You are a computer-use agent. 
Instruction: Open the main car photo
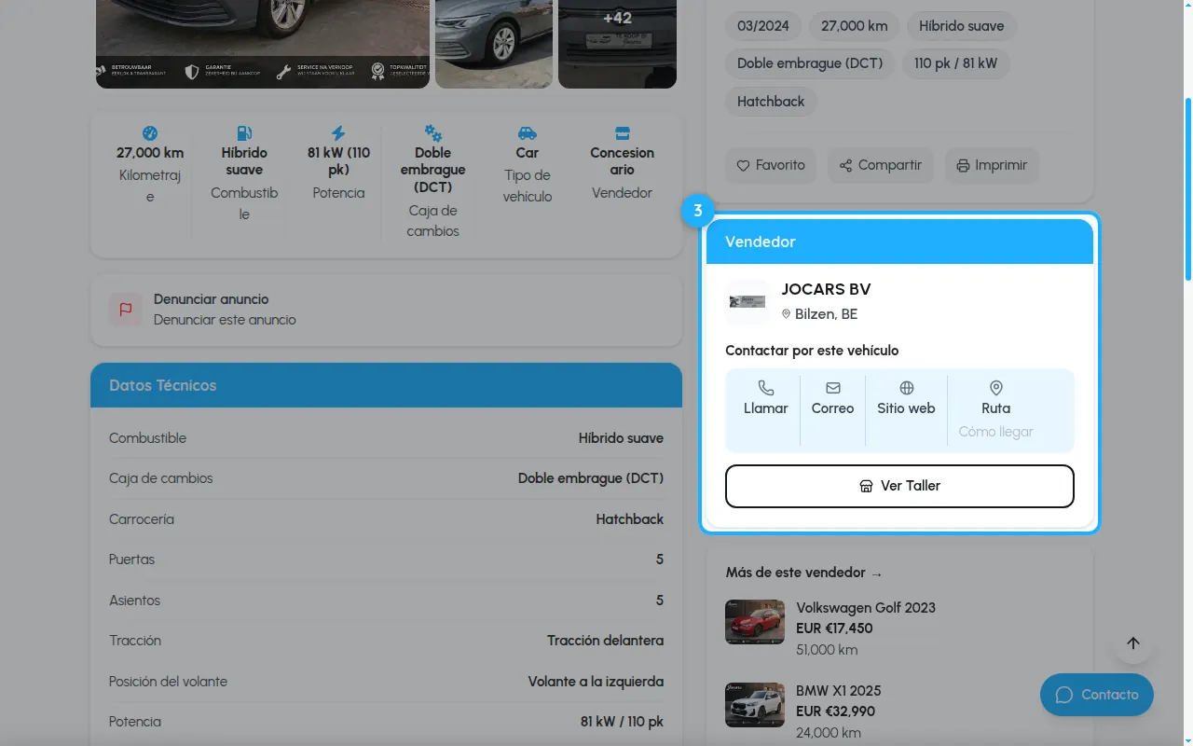click(x=263, y=44)
